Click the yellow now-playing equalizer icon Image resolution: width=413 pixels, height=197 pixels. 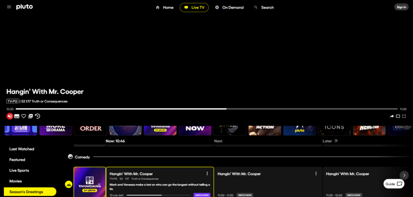click(x=69, y=185)
